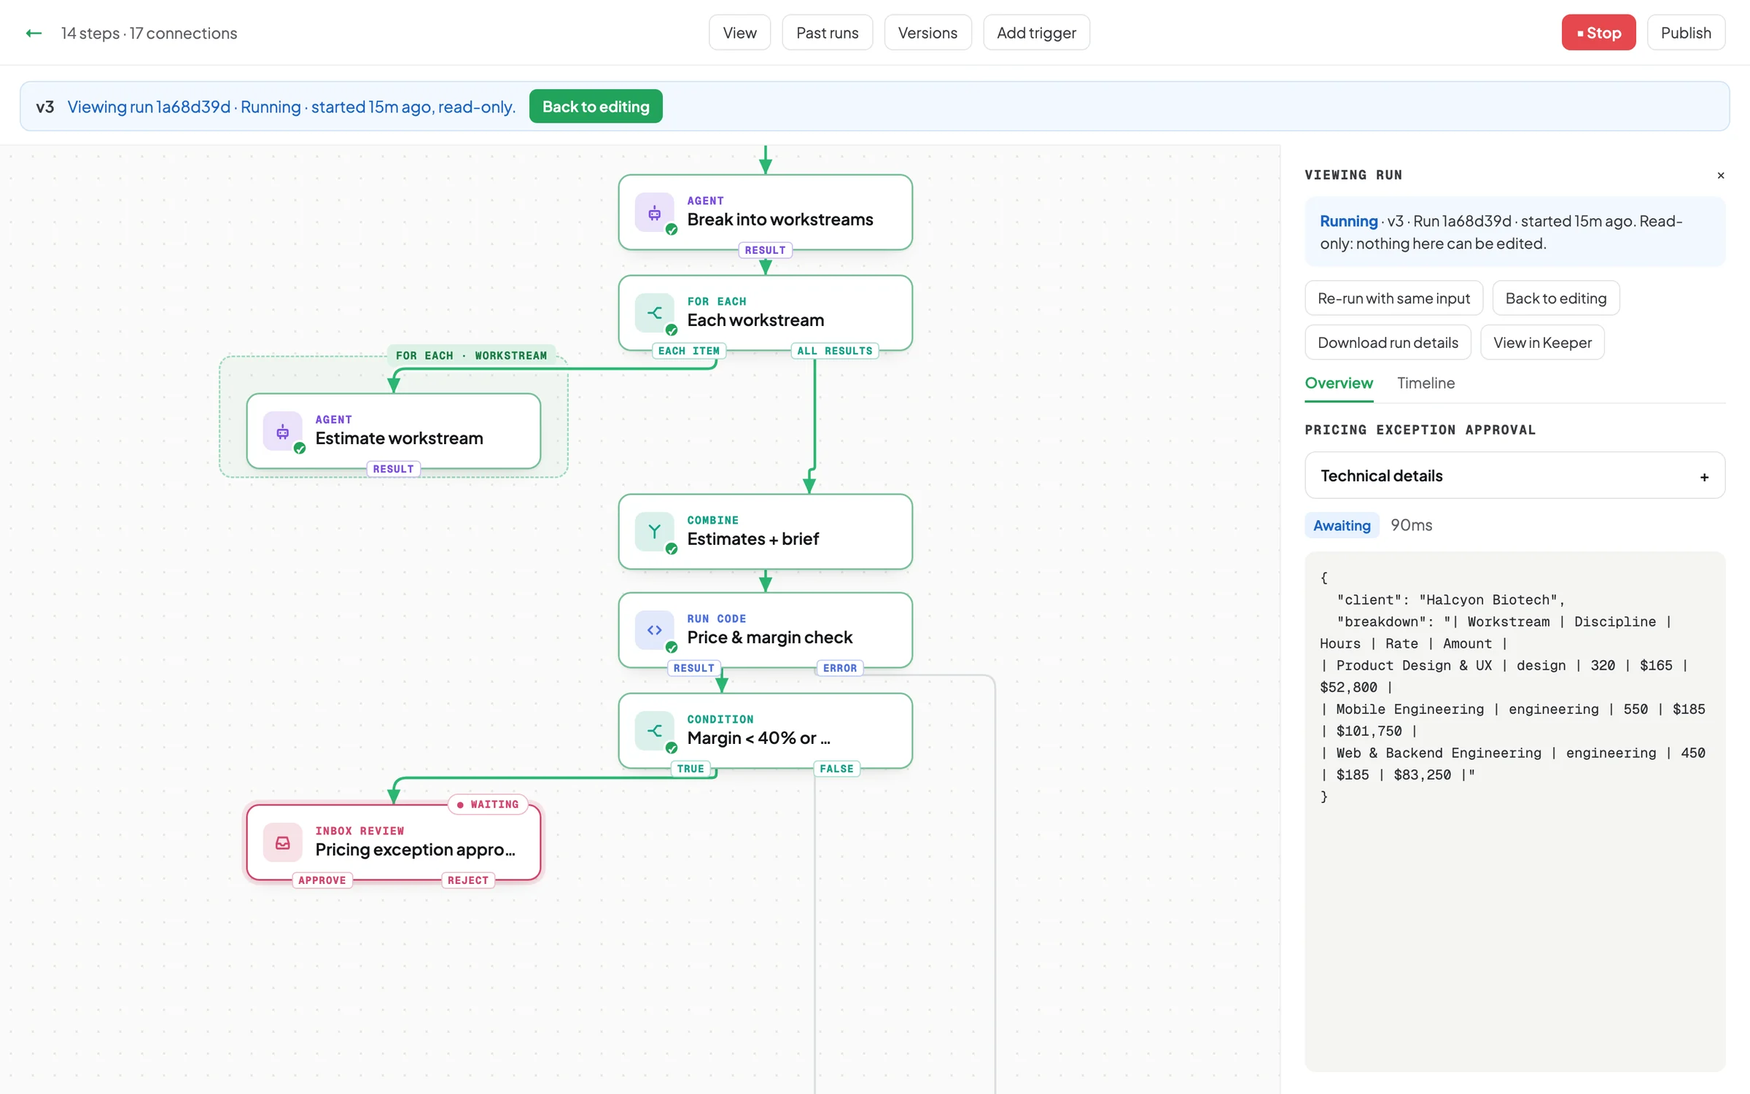Stop the running workflow
The image size is (1750, 1094).
click(x=1598, y=33)
